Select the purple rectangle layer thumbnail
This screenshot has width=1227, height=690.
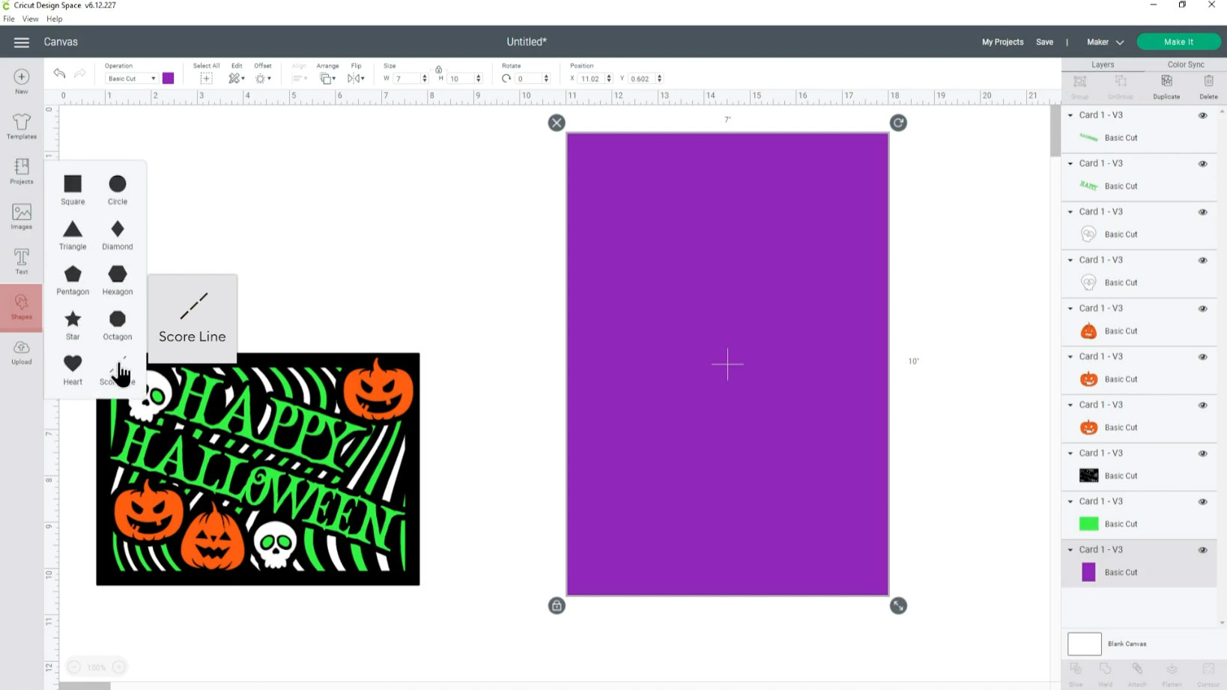pyautogui.click(x=1088, y=573)
